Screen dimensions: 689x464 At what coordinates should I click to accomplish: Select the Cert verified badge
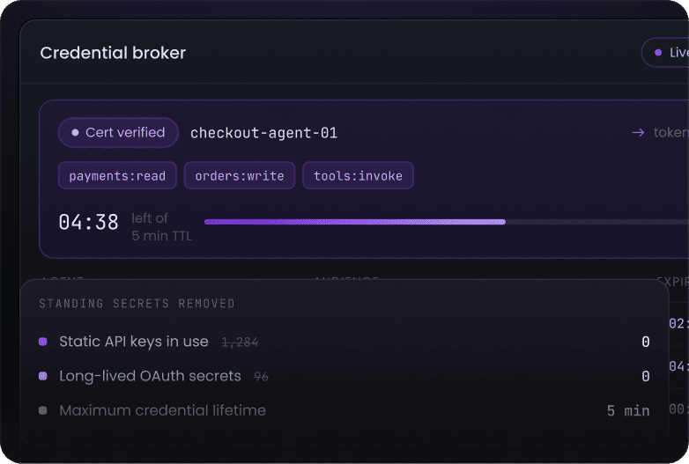[x=119, y=132]
